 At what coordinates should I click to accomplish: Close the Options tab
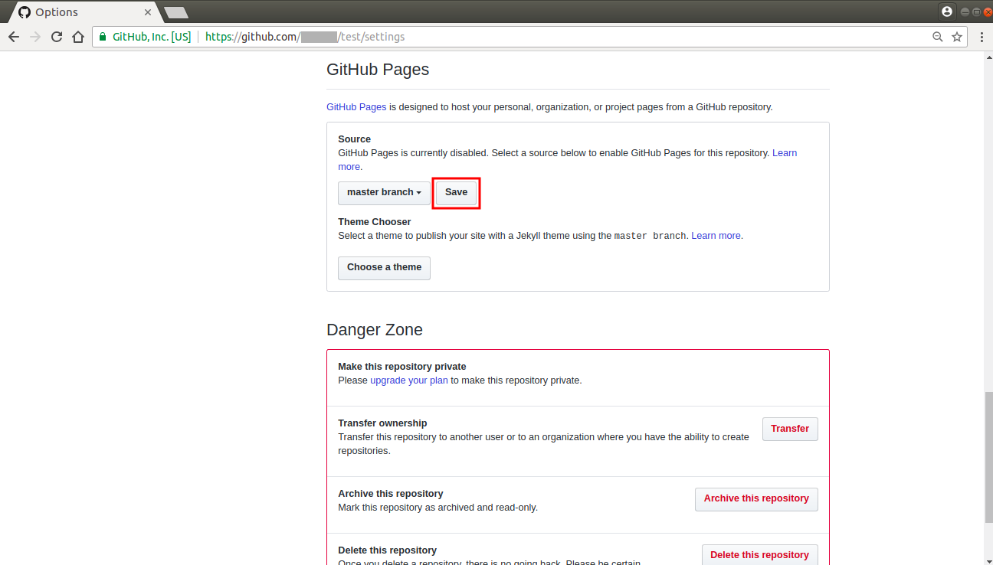(148, 12)
